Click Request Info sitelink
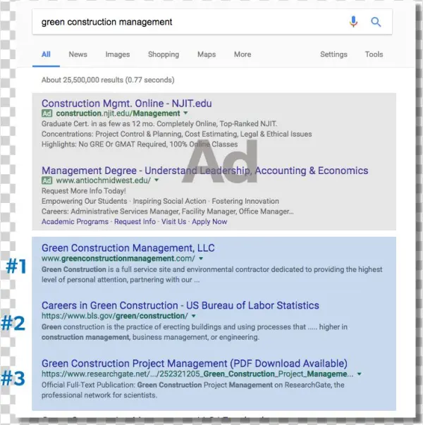This screenshot has height=425, width=423. click(x=135, y=222)
